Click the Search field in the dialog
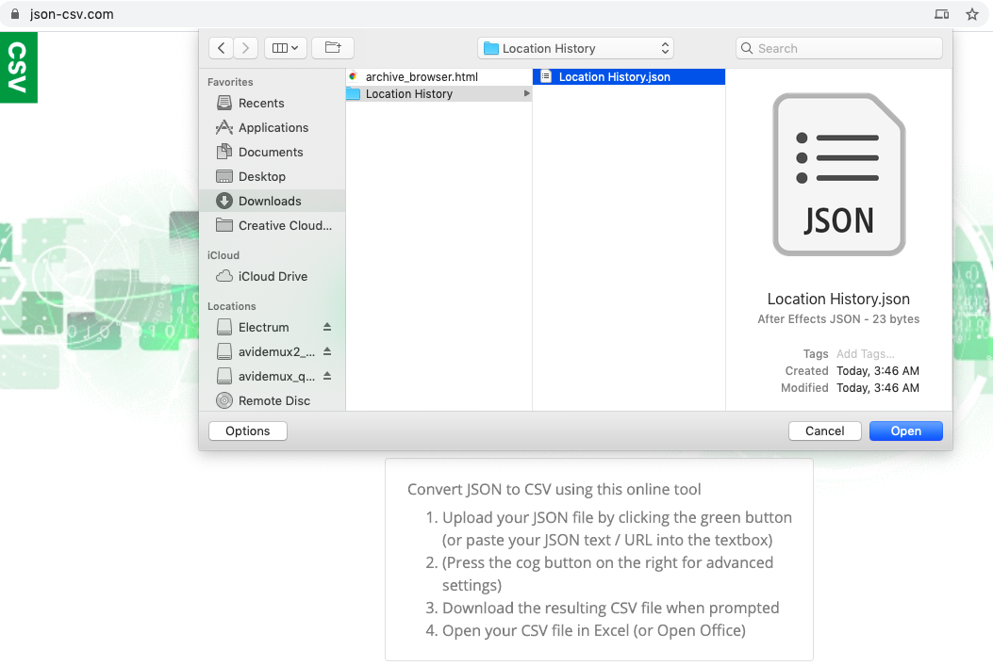 coord(839,49)
